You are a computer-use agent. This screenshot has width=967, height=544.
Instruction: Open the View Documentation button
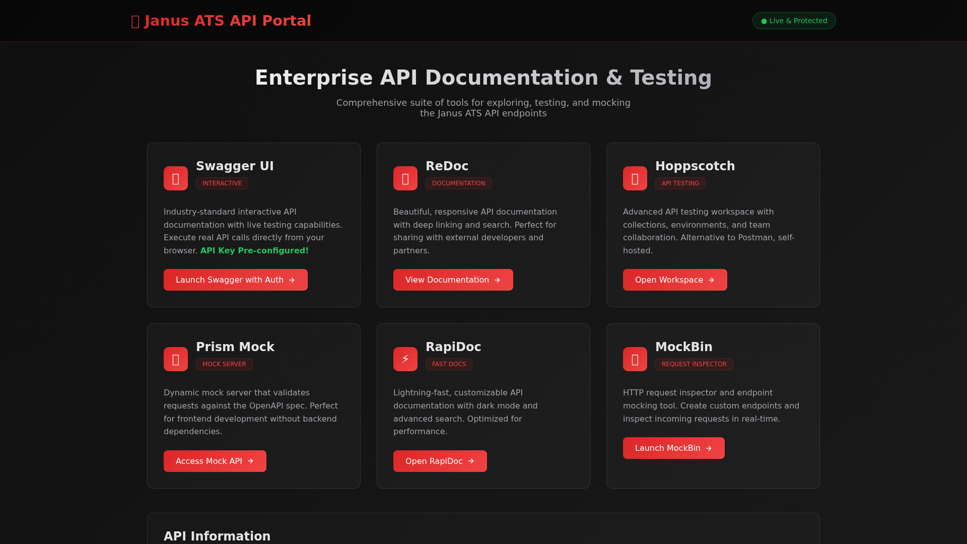453,280
